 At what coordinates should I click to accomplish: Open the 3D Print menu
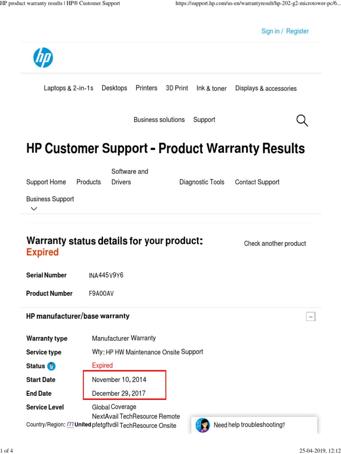pyautogui.click(x=177, y=88)
